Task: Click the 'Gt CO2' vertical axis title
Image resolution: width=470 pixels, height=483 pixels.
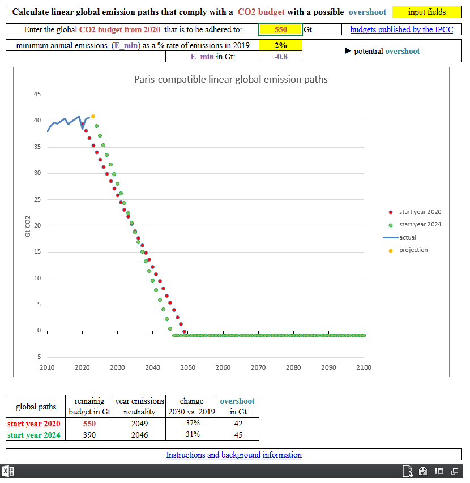Action: [x=28, y=226]
